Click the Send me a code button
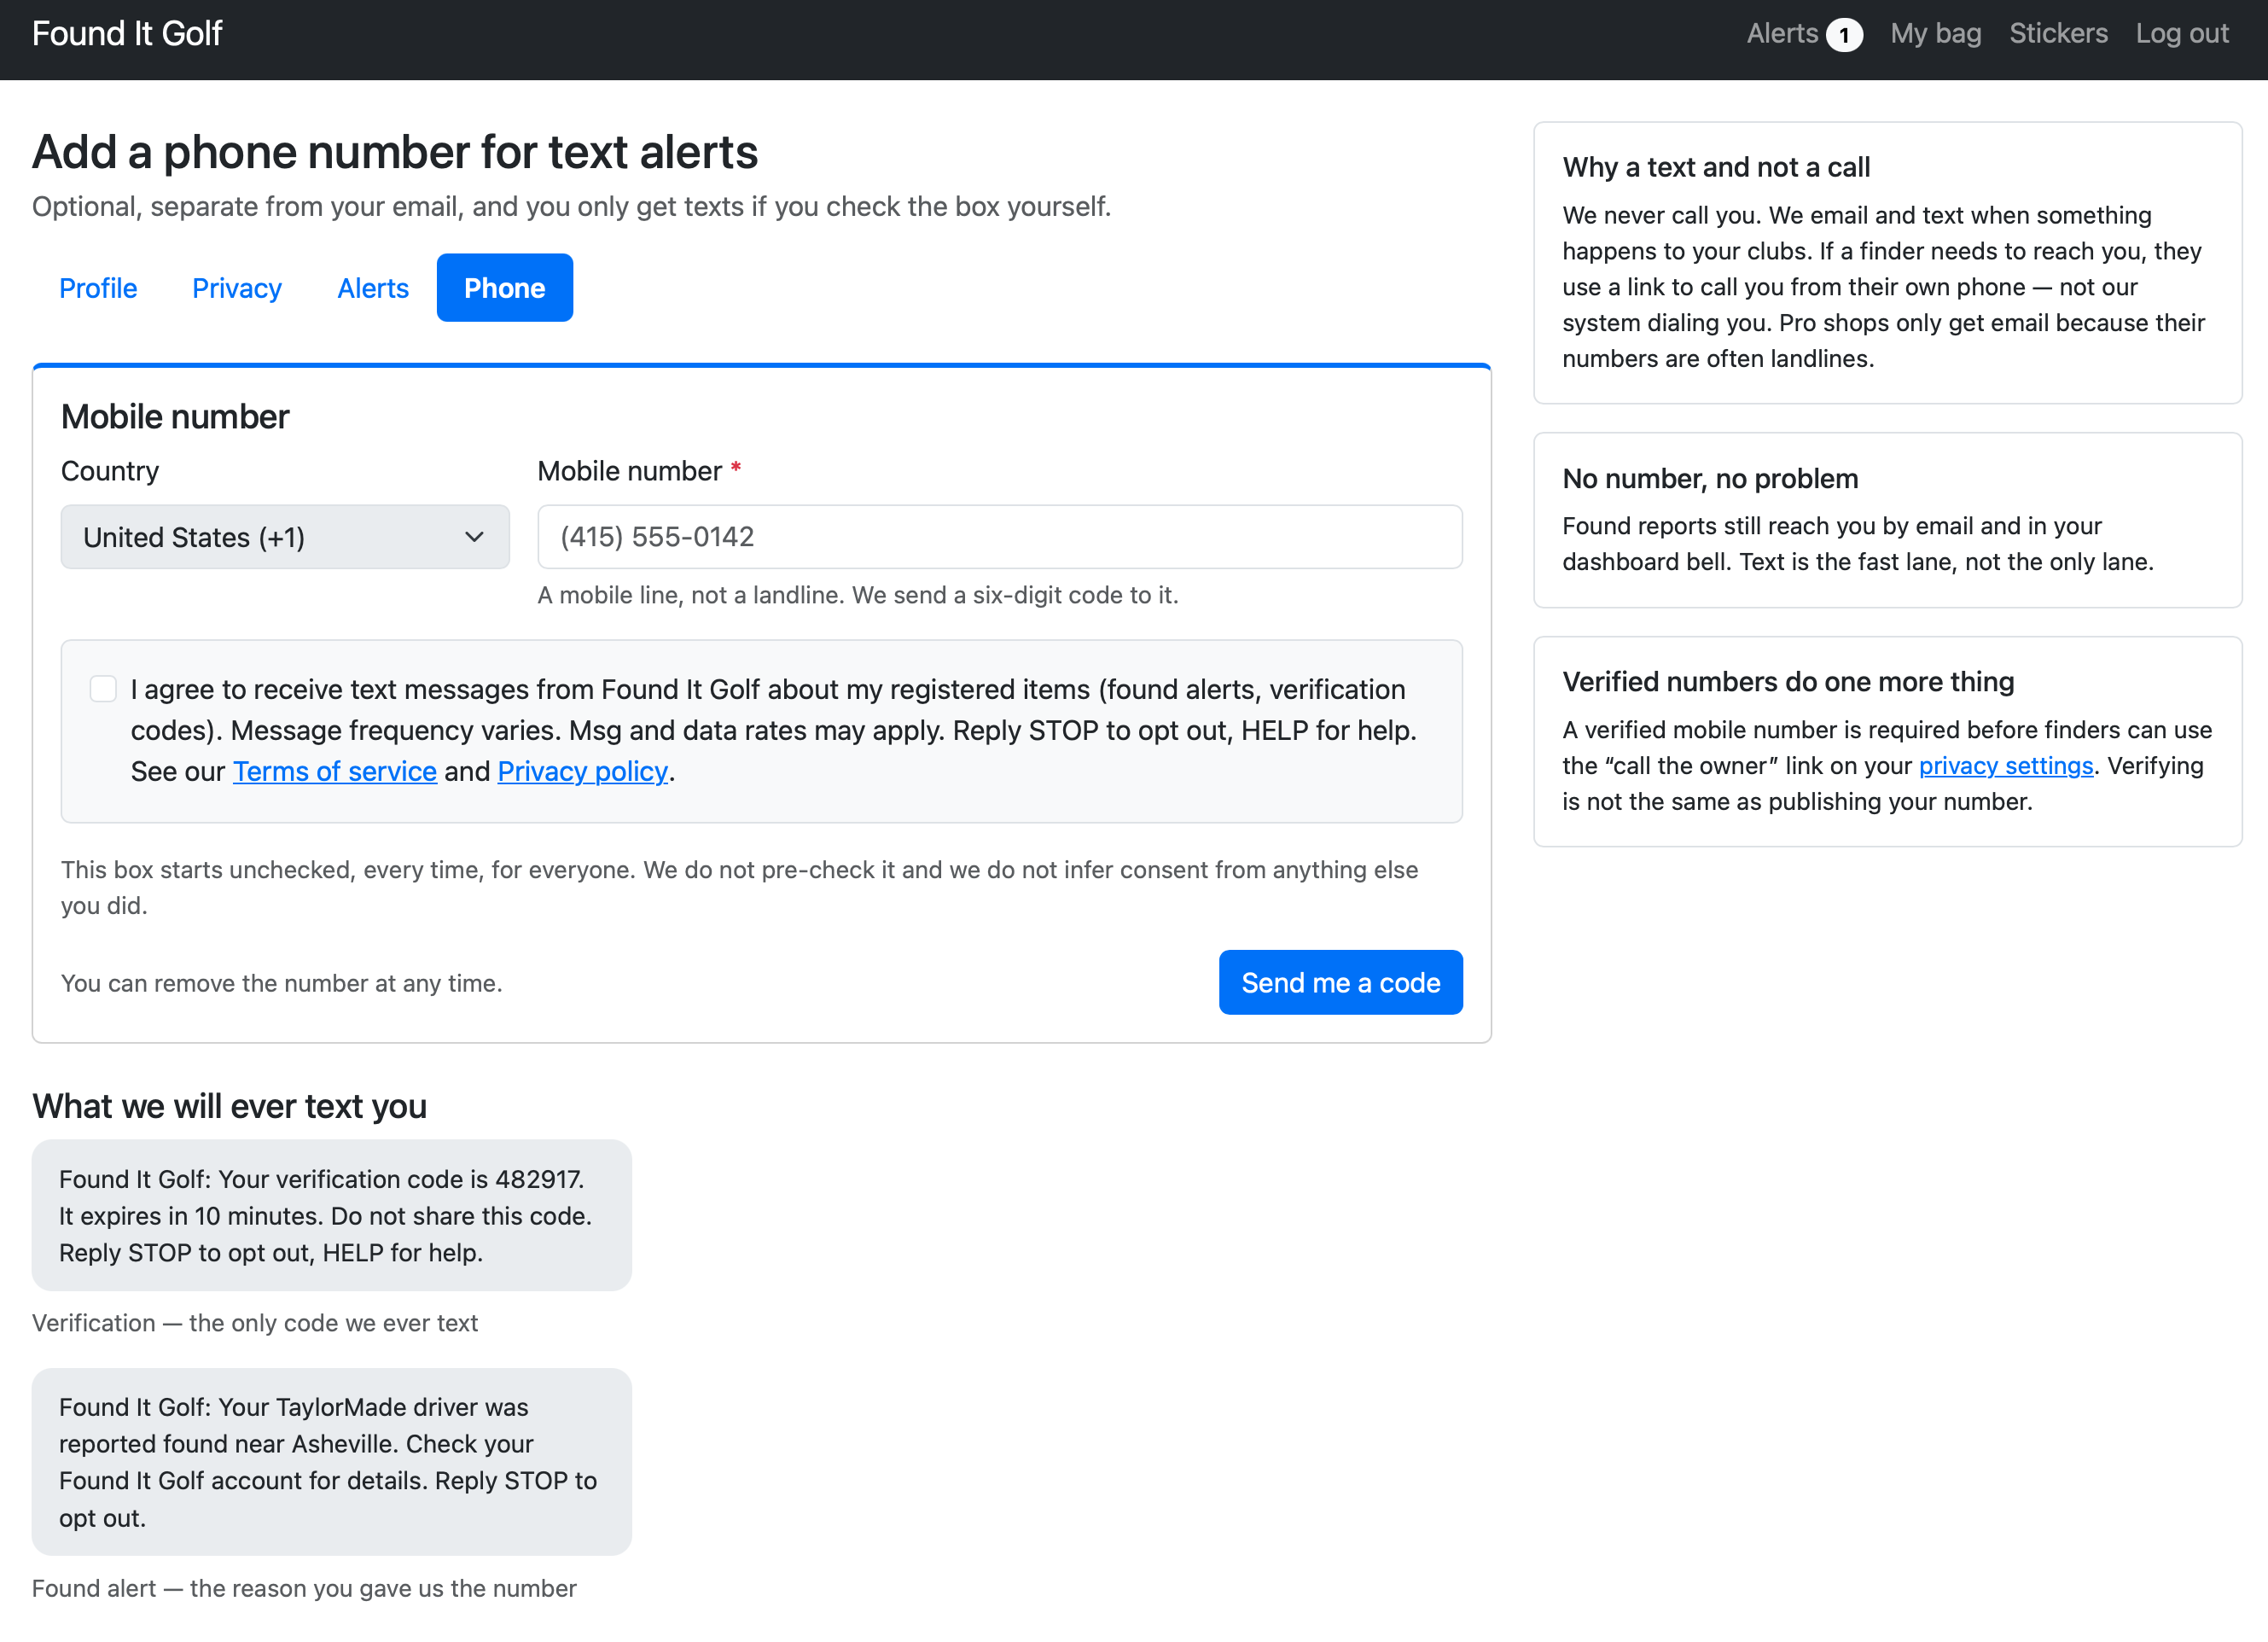Screen dimensions: 2268x1642 1340,982
